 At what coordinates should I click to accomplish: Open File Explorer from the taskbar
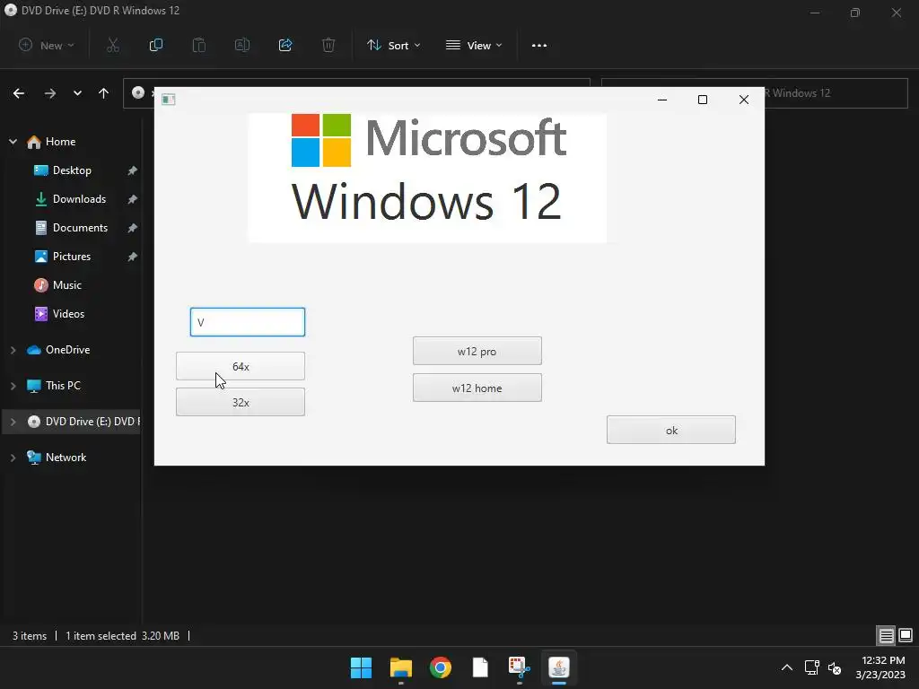pos(401,667)
